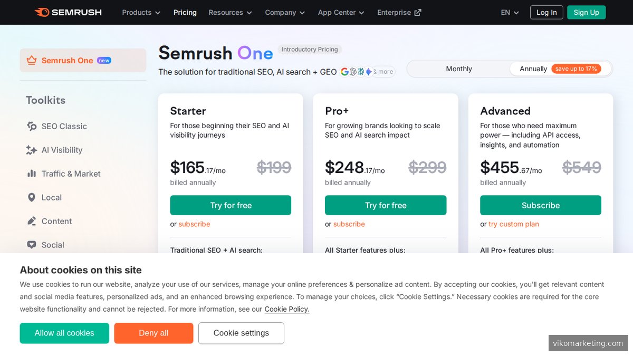Viewport: 633px width, 356px height.
Task: Click Deny all in the cookie banner
Action: pos(154,333)
